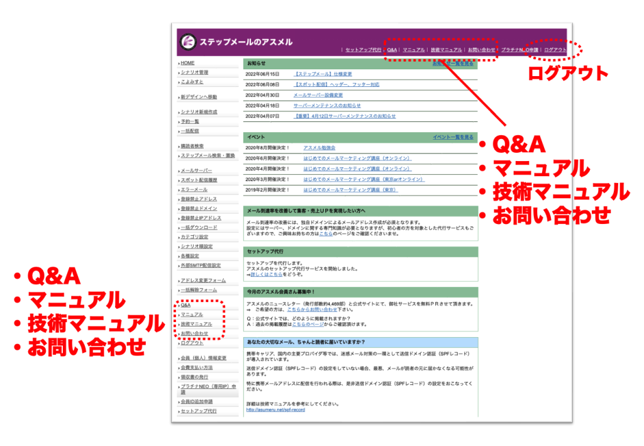Open the 2020年4月 はじめてのメールマーケティング講座 link
The height and width of the screenshot is (446, 644).
point(357,169)
